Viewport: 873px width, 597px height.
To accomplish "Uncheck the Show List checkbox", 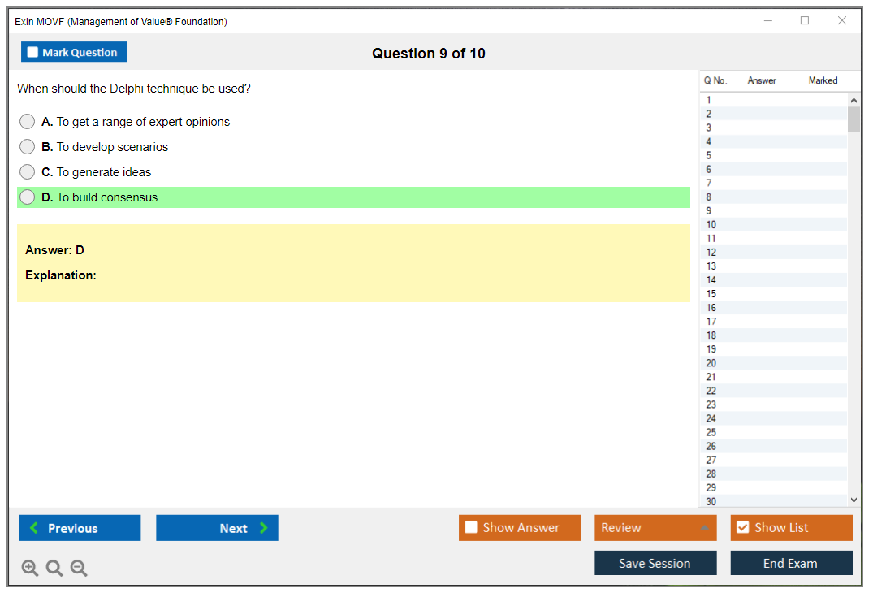I will pyautogui.click(x=742, y=528).
